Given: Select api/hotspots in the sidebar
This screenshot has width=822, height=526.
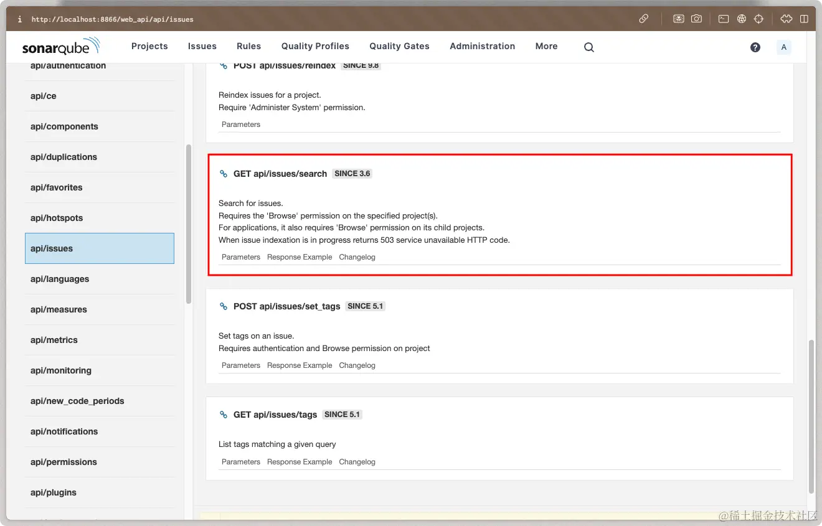Looking at the screenshot, I should [57, 218].
